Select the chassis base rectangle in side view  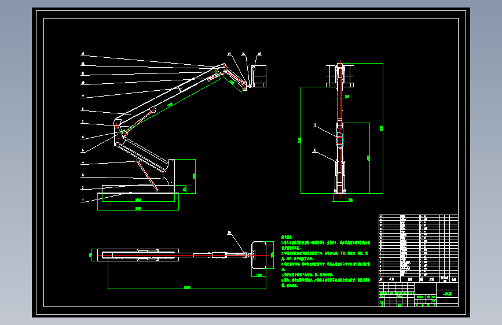click(x=138, y=189)
